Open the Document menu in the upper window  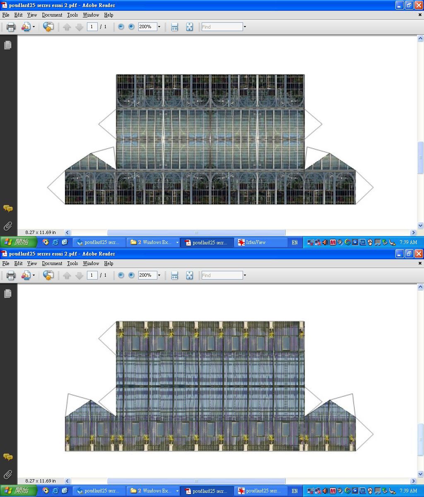click(x=52, y=15)
